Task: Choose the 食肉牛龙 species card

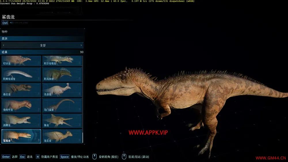Action: (x=21, y=105)
